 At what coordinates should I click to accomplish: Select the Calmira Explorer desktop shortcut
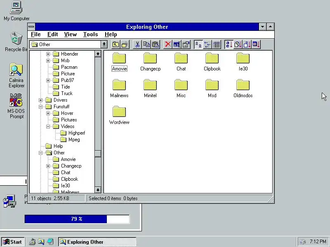[16, 70]
